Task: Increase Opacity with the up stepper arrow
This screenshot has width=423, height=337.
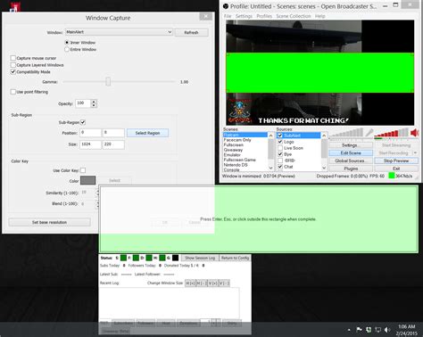Action: click(94, 102)
